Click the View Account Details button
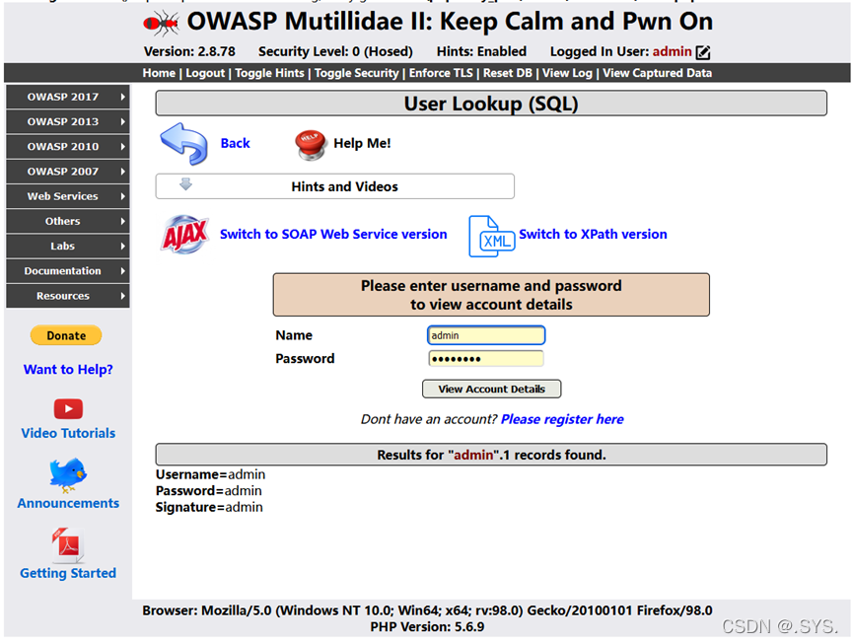The height and width of the screenshot is (643, 853). click(492, 389)
